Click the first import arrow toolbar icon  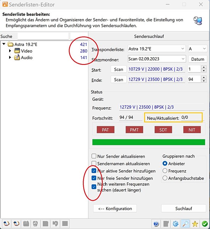(x=6, y=223)
